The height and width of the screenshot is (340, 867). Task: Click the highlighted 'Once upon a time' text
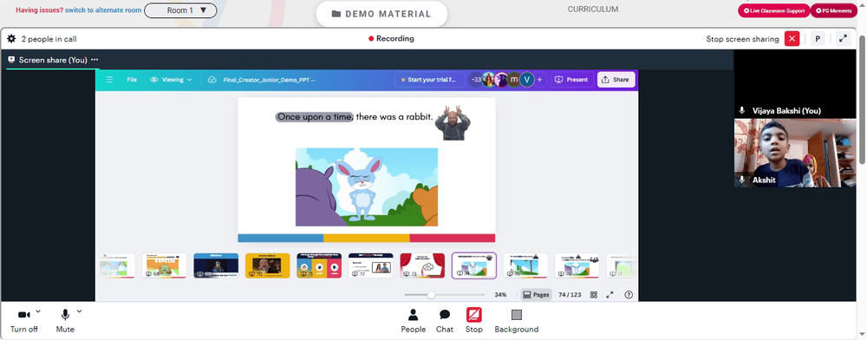click(x=314, y=116)
